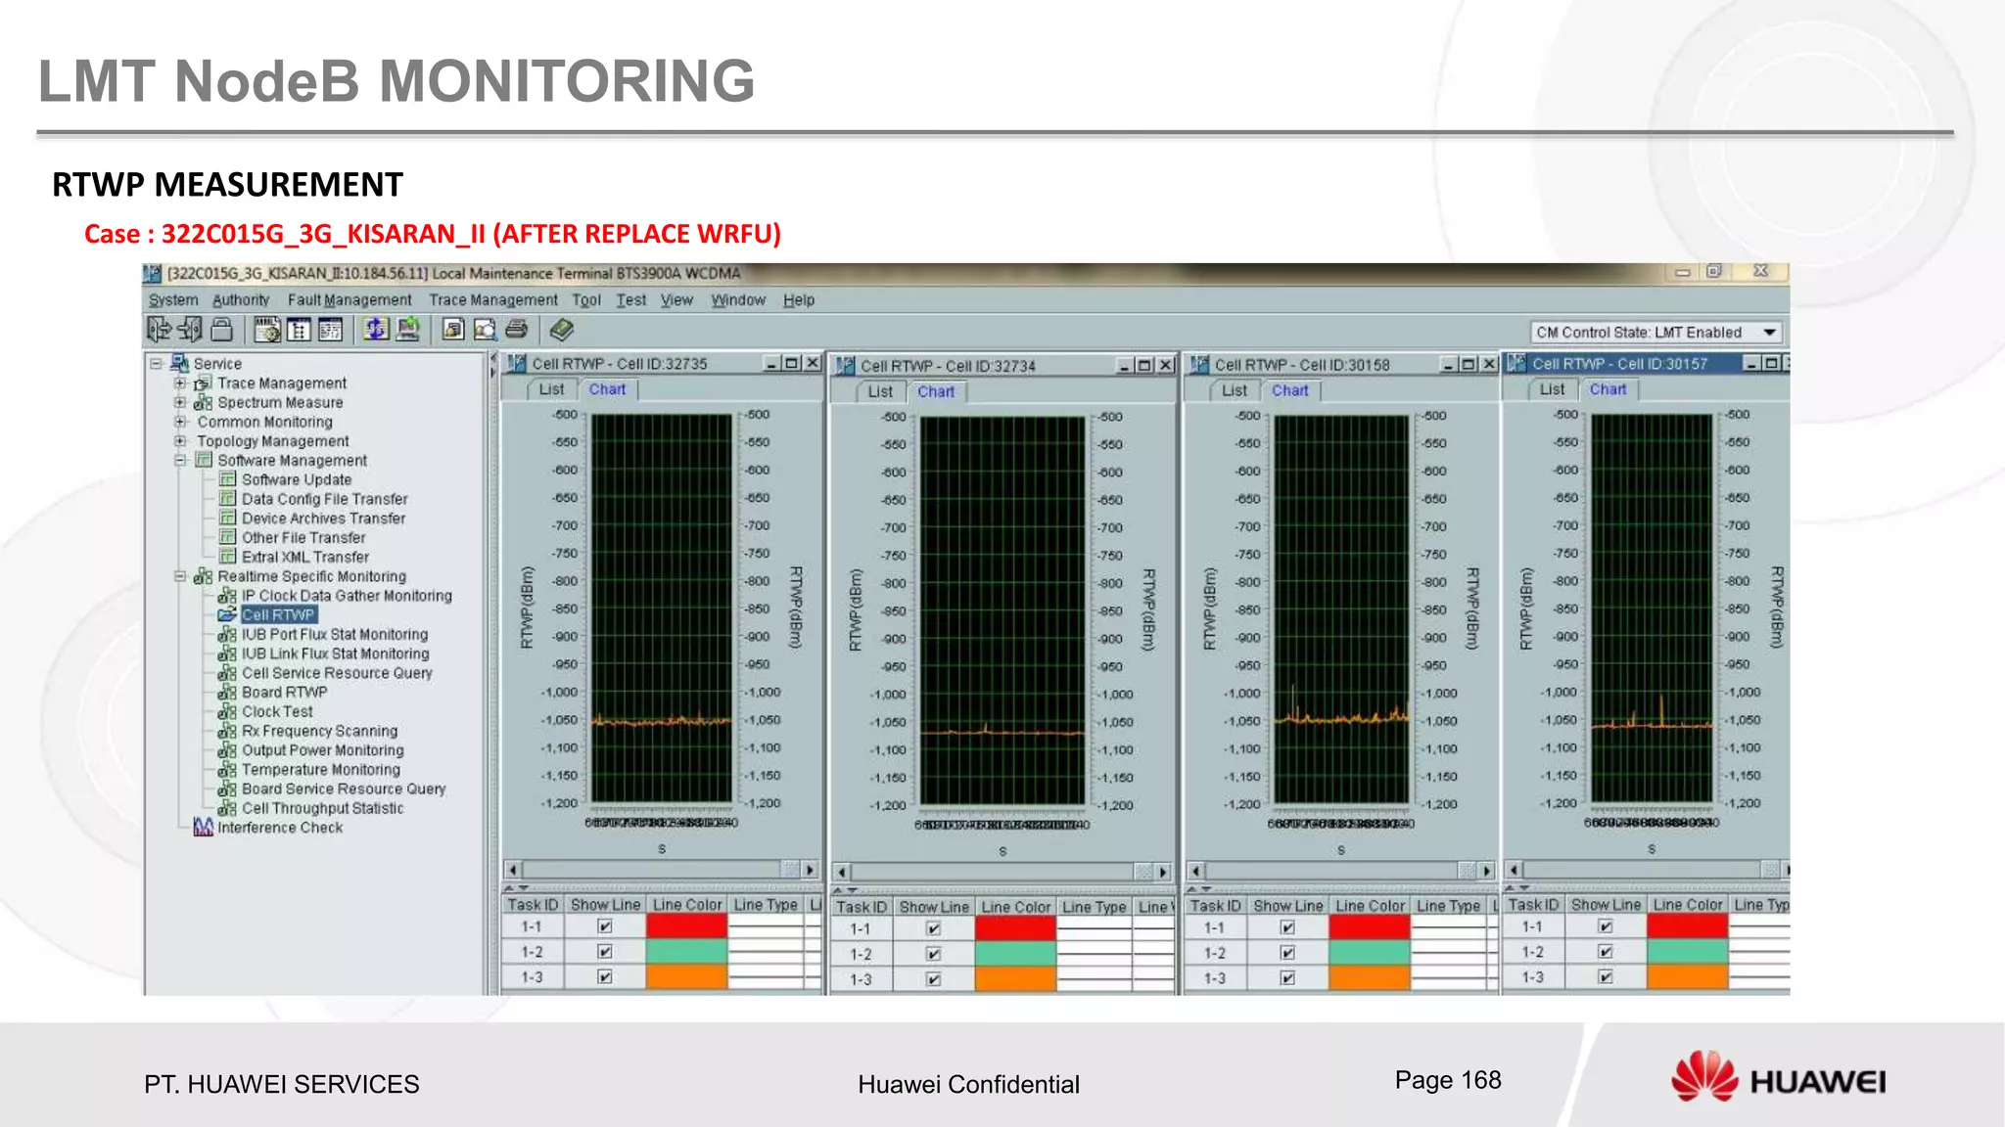The image size is (2005, 1127).
Task: Click orange line color swatch, Cell 30158
Action: tap(1370, 978)
